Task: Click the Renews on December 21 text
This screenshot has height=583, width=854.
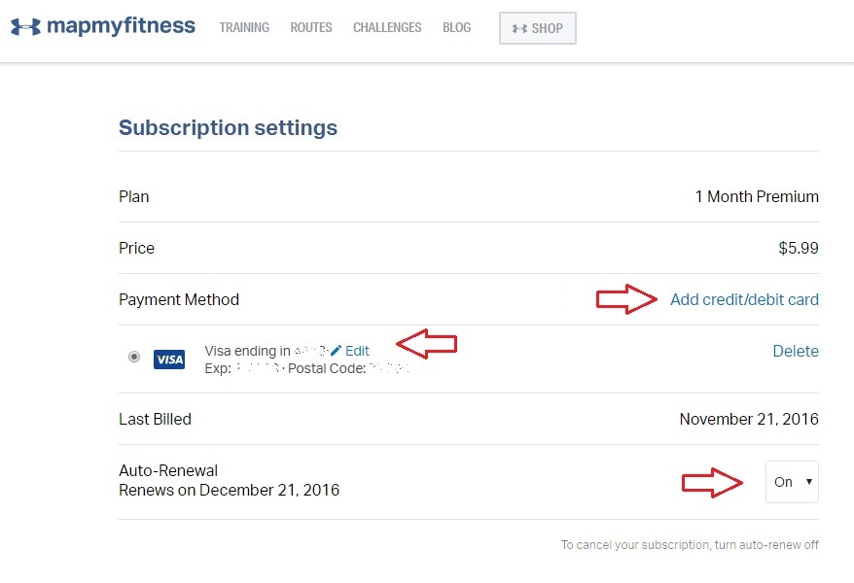Action: (x=230, y=490)
